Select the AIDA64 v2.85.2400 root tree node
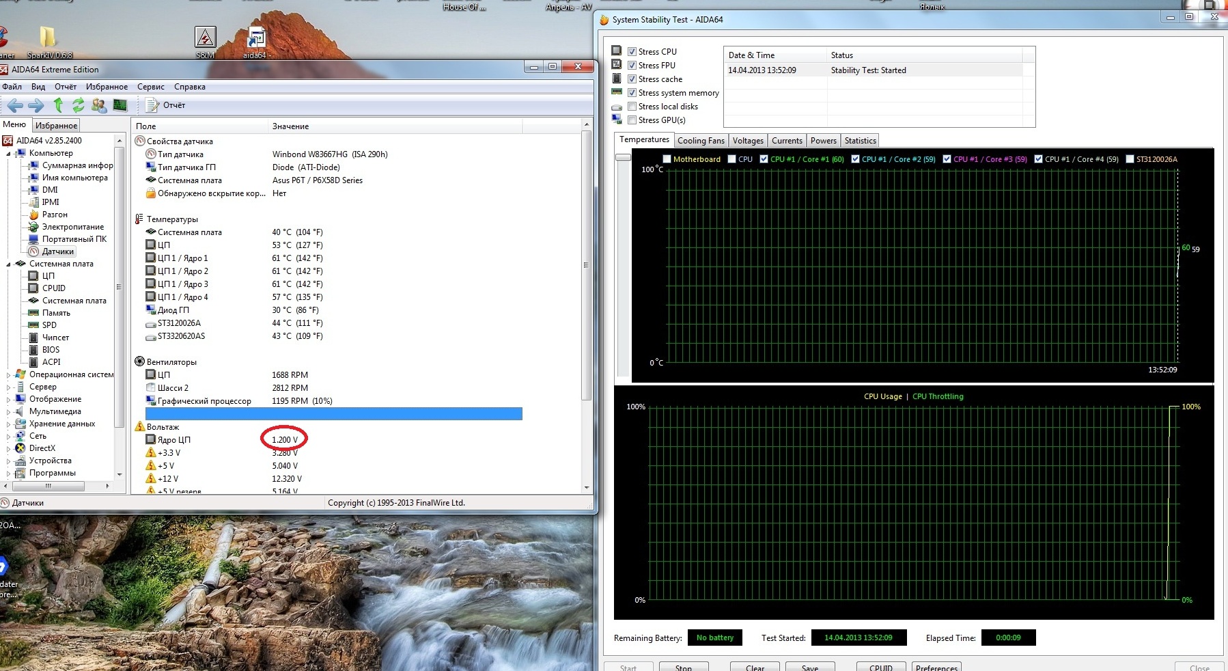 tap(48, 141)
